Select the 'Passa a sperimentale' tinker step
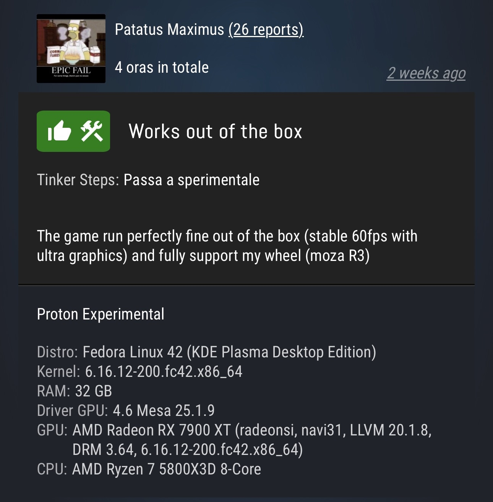493x502 pixels. 191,180
